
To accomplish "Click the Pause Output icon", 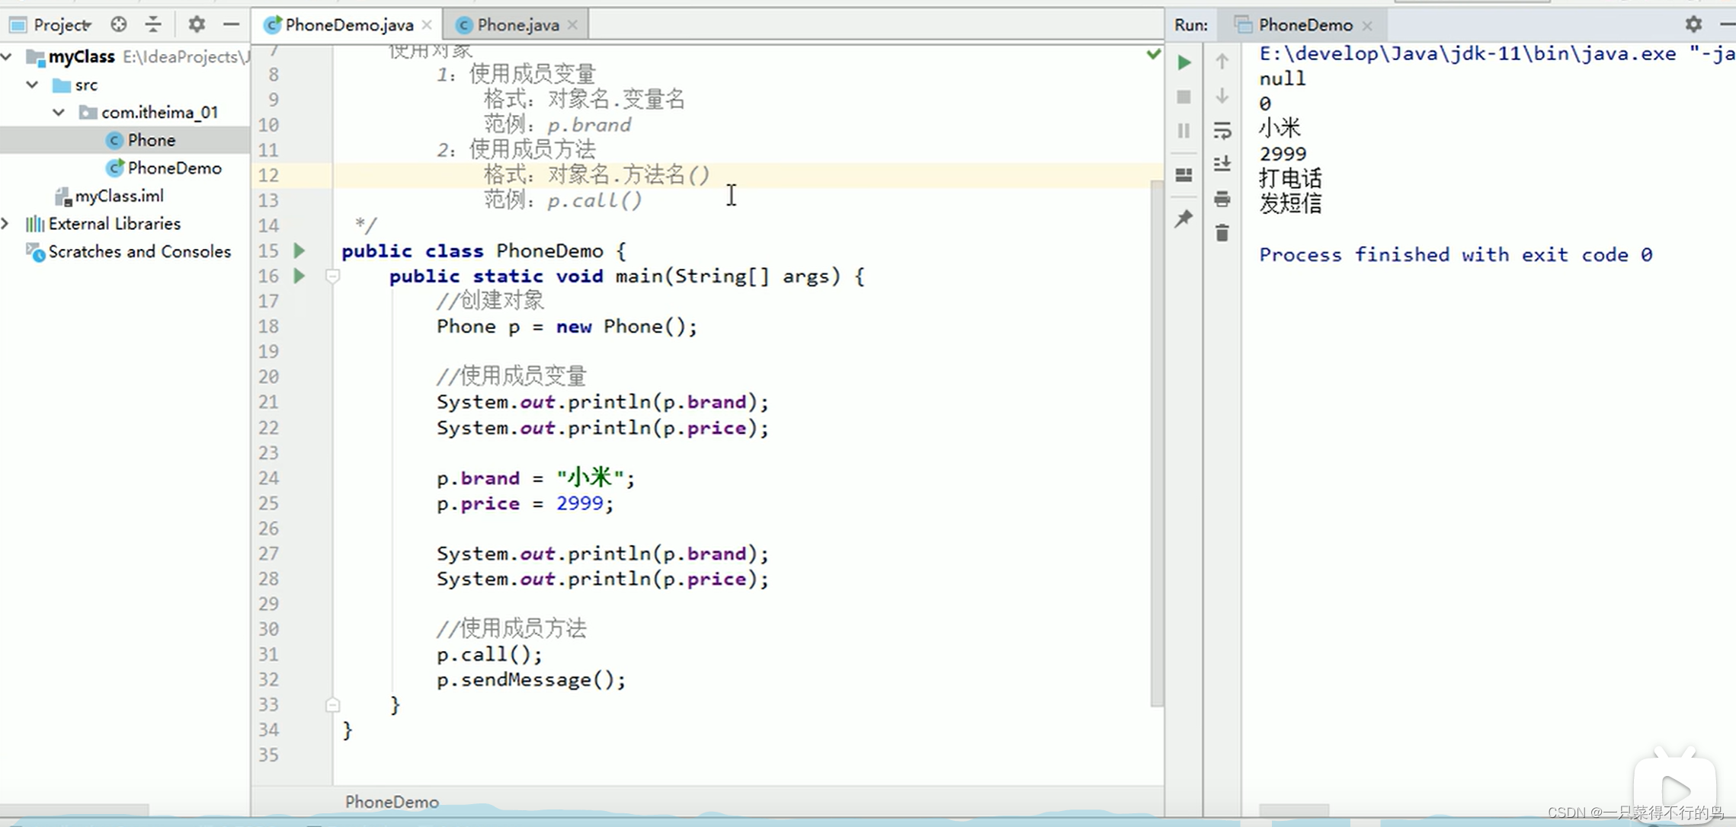I will (x=1183, y=131).
